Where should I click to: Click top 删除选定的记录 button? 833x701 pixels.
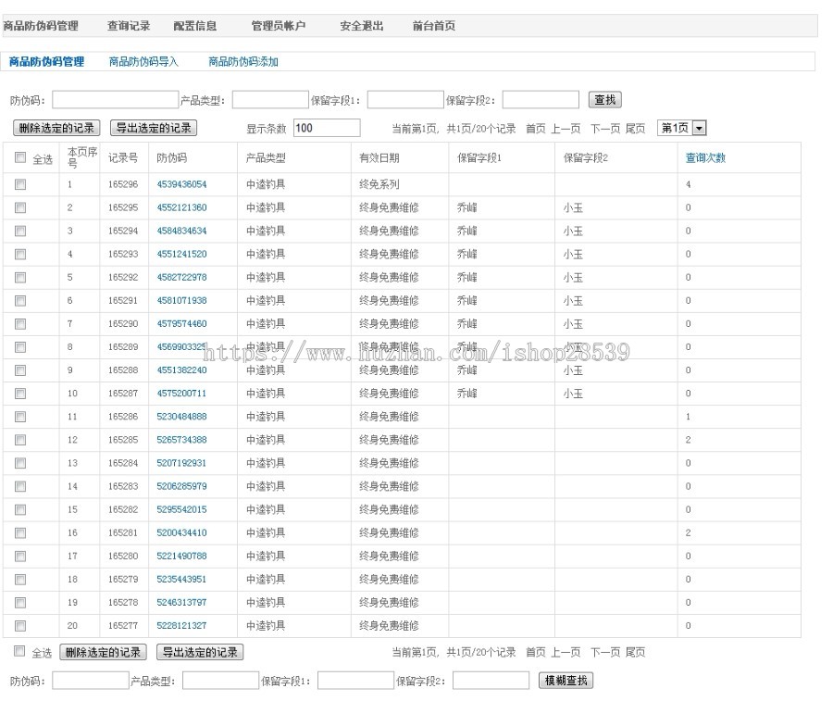pyautogui.click(x=56, y=128)
